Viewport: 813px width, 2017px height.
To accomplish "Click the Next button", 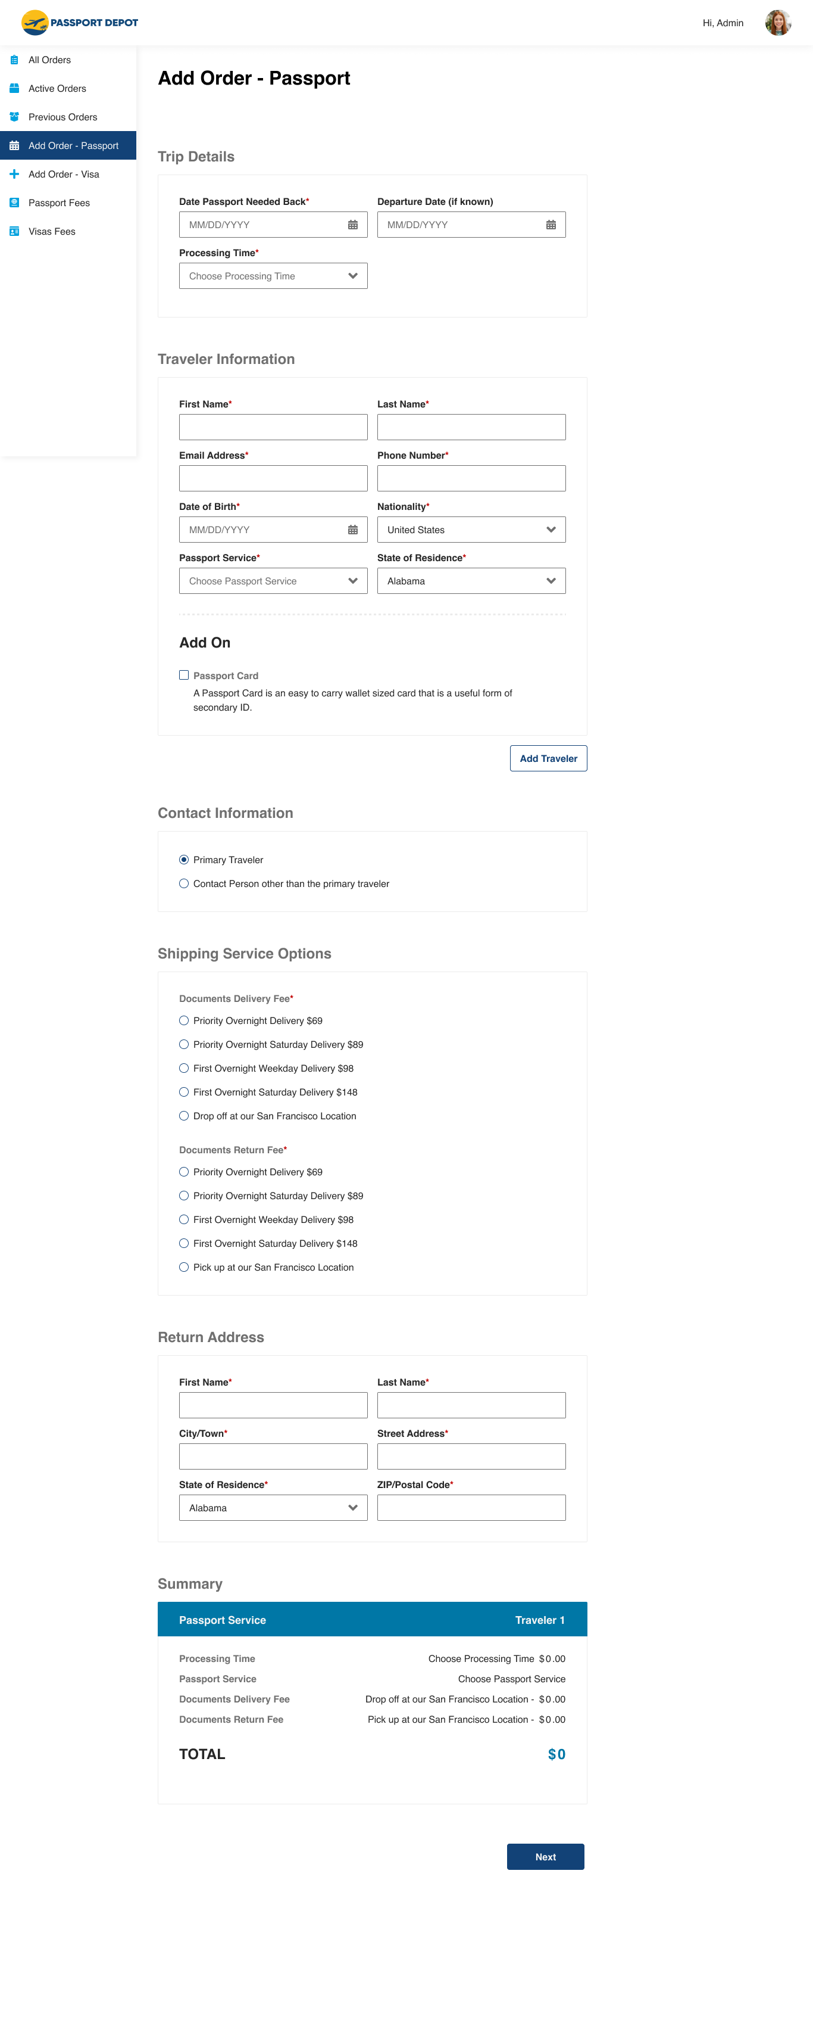I will [x=545, y=1857].
